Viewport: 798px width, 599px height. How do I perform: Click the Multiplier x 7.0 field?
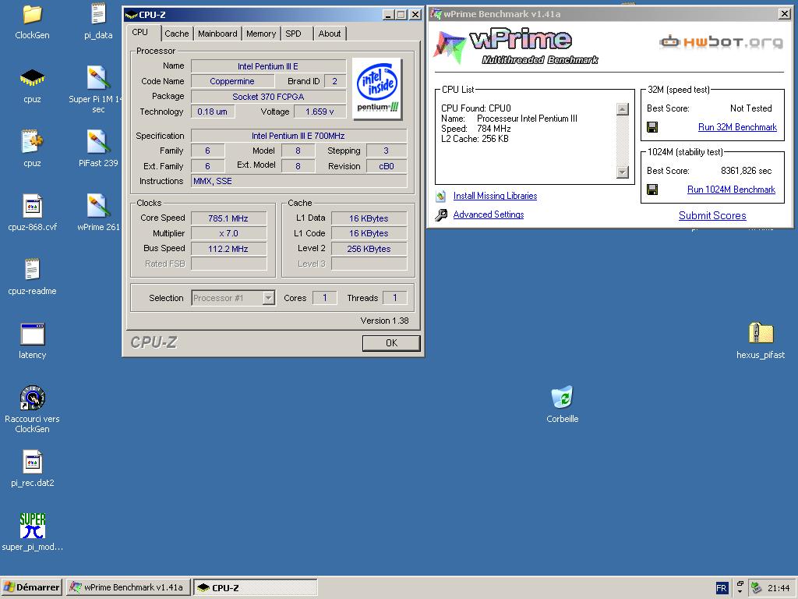pyautogui.click(x=228, y=233)
